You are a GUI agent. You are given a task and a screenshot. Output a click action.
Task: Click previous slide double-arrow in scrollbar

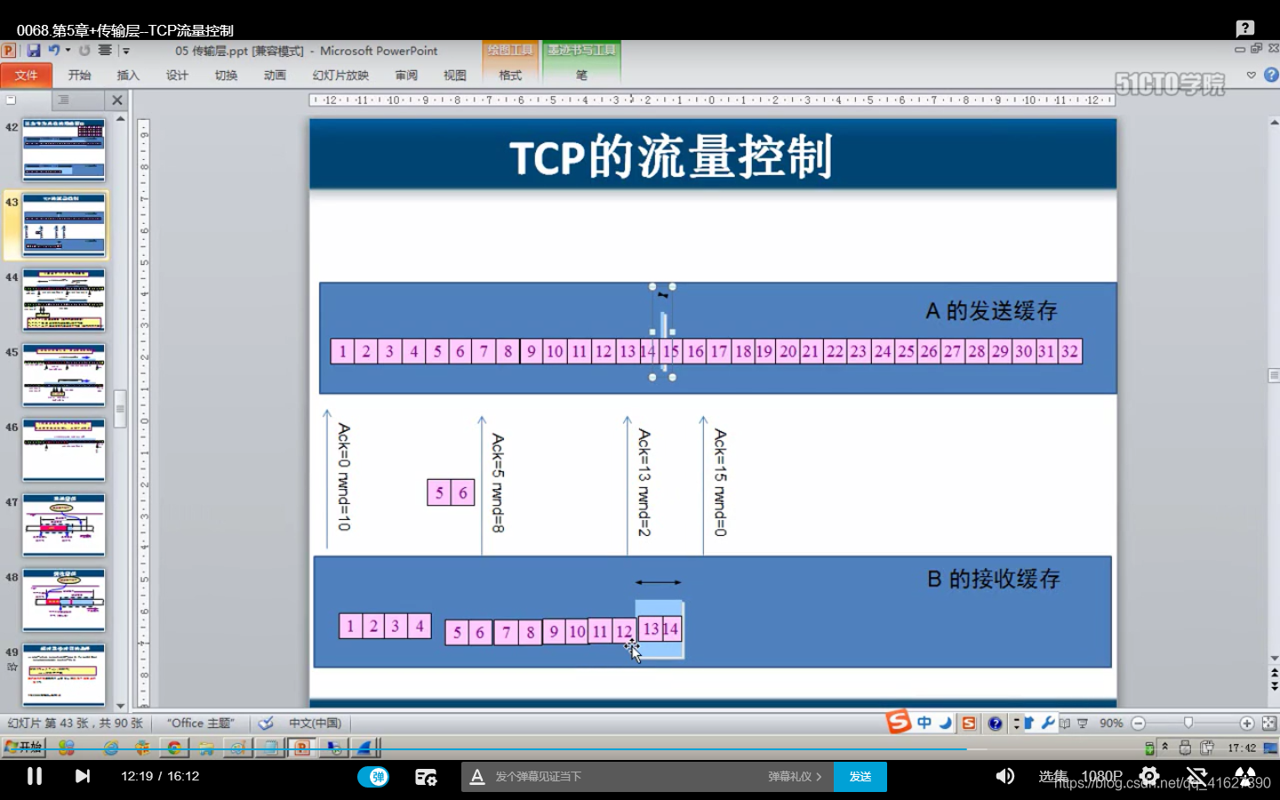1274,675
